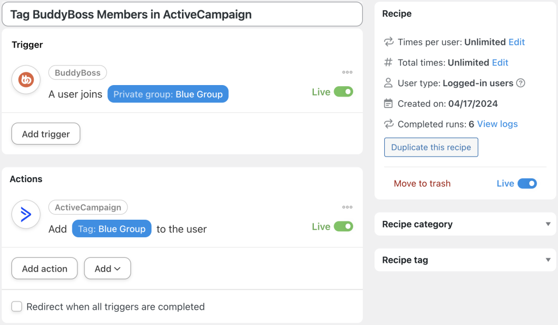Click the hash icon beside Total times
Screen dimensions: 558x325
[389, 62]
